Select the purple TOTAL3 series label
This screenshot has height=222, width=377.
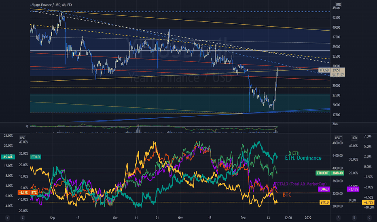point(324,189)
